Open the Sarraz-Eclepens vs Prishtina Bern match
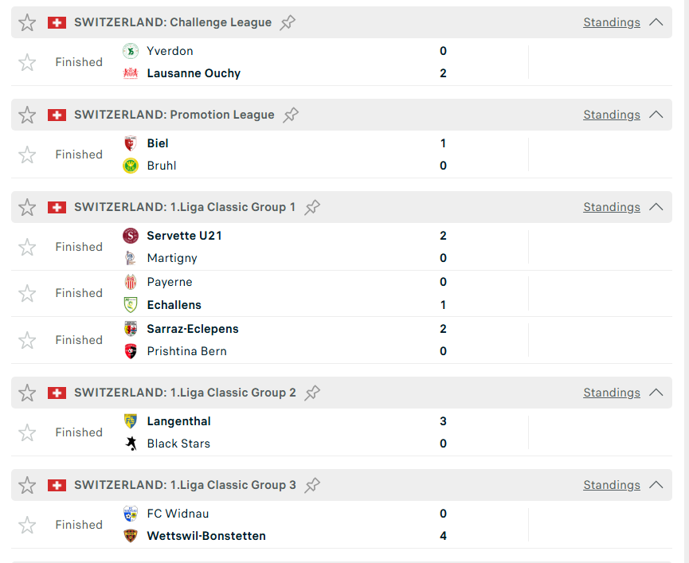 (319, 340)
